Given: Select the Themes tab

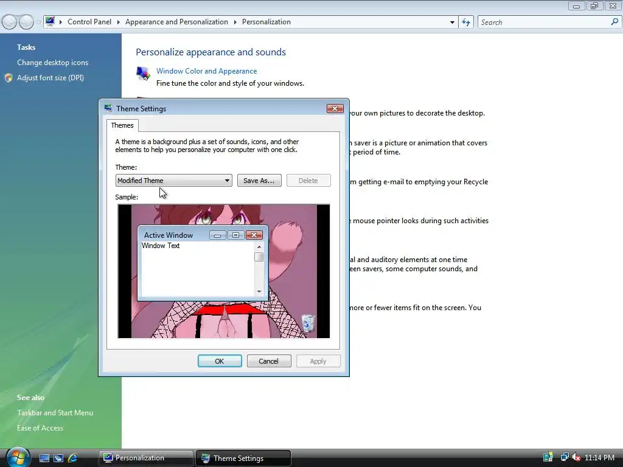Looking at the screenshot, I should (122, 125).
